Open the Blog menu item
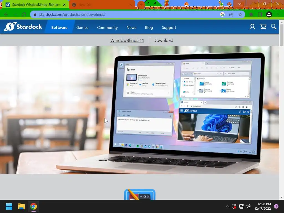This screenshot has height=213, width=284. pos(149,27)
